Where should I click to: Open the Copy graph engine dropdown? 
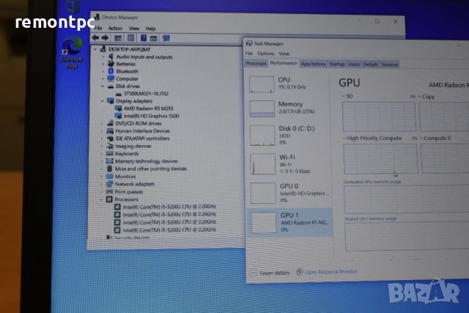click(x=420, y=96)
